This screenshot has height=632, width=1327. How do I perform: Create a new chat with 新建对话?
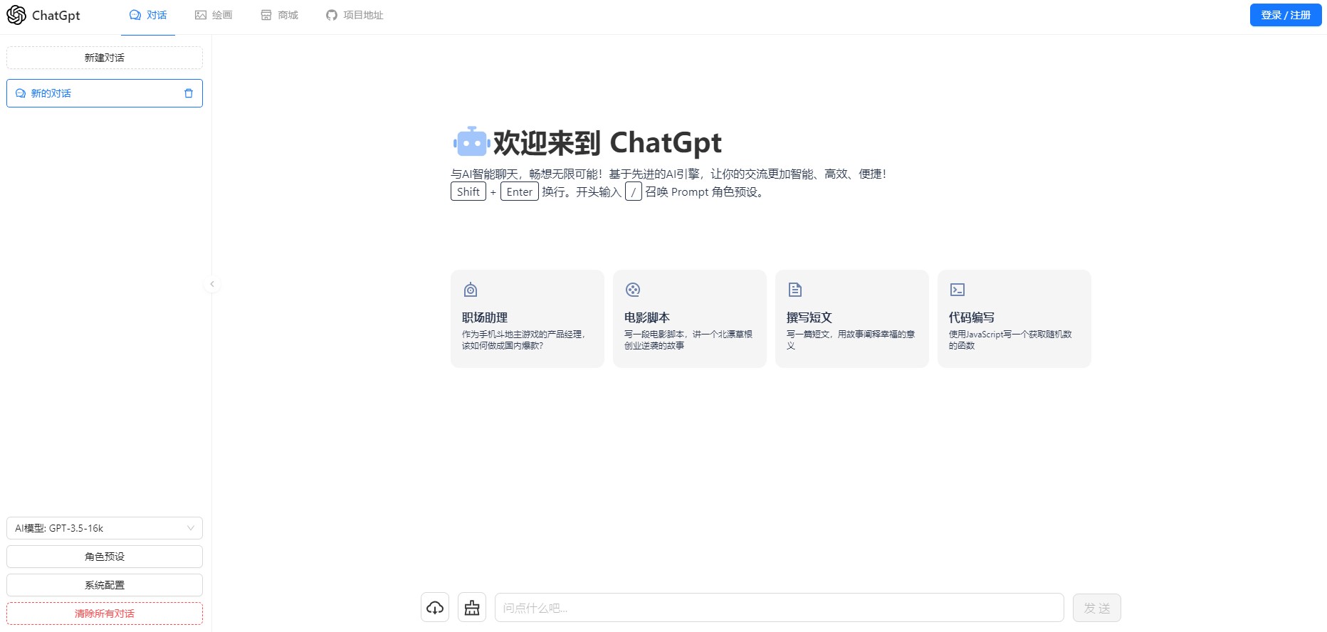[x=105, y=58]
